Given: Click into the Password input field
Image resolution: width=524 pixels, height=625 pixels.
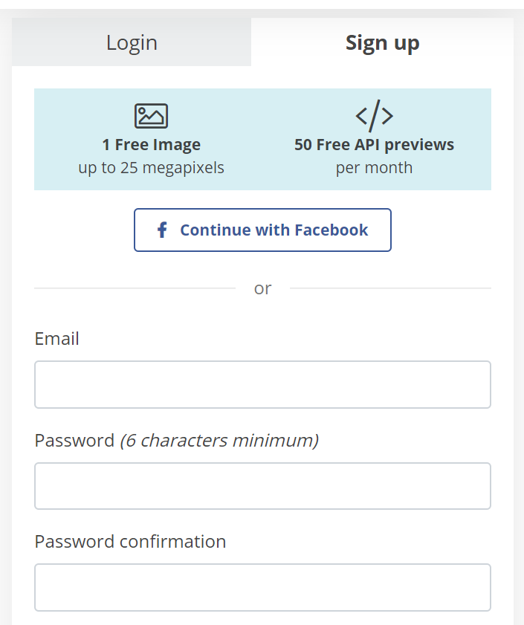Looking at the screenshot, I should pos(262,486).
